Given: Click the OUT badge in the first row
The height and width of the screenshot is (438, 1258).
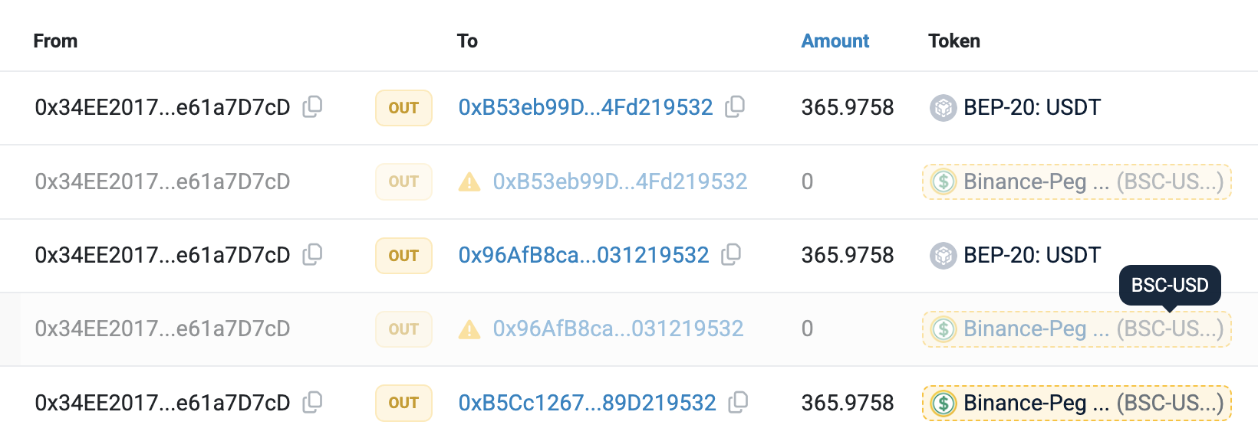Looking at the screenshot, I should (403, 108).
